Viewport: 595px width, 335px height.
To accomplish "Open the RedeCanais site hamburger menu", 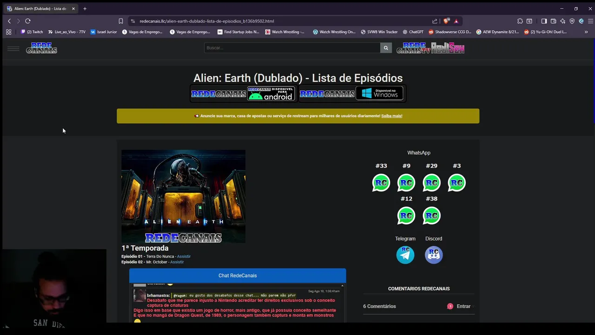I will tap(13, 48).
